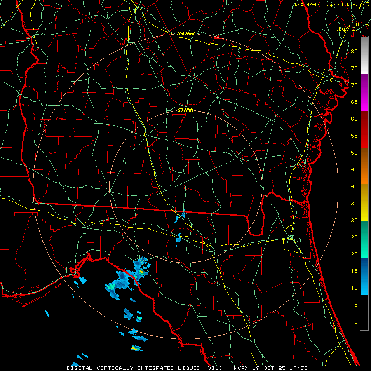Click the 0 value on the scale
This screenshot has width=371, height=371.
tap(356, 322)
